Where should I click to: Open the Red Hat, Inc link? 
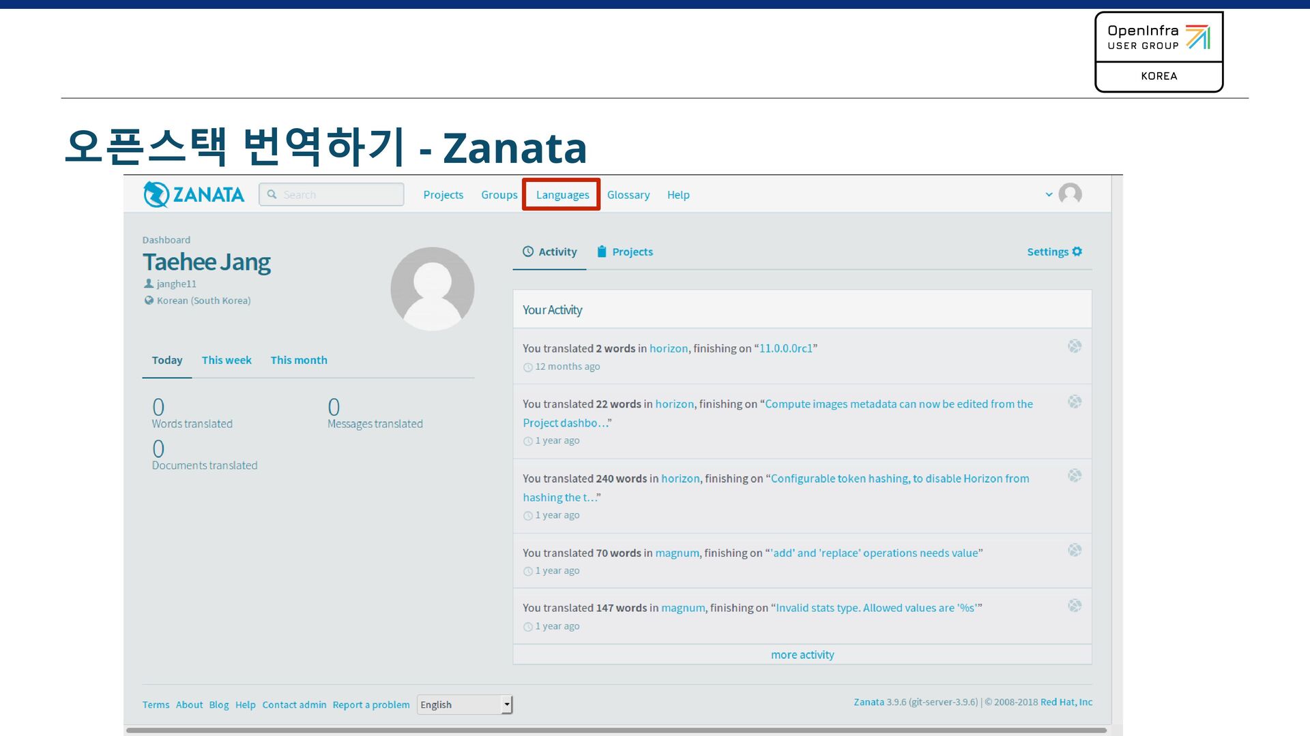[1066, 702]
